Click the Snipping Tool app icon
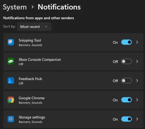This screenshot has width=145, height=129. 11,42
